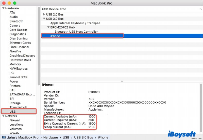Open Card Reader in the sidebar
The height and width of the screenshot is (140, 203).
(x=18, y=30)
